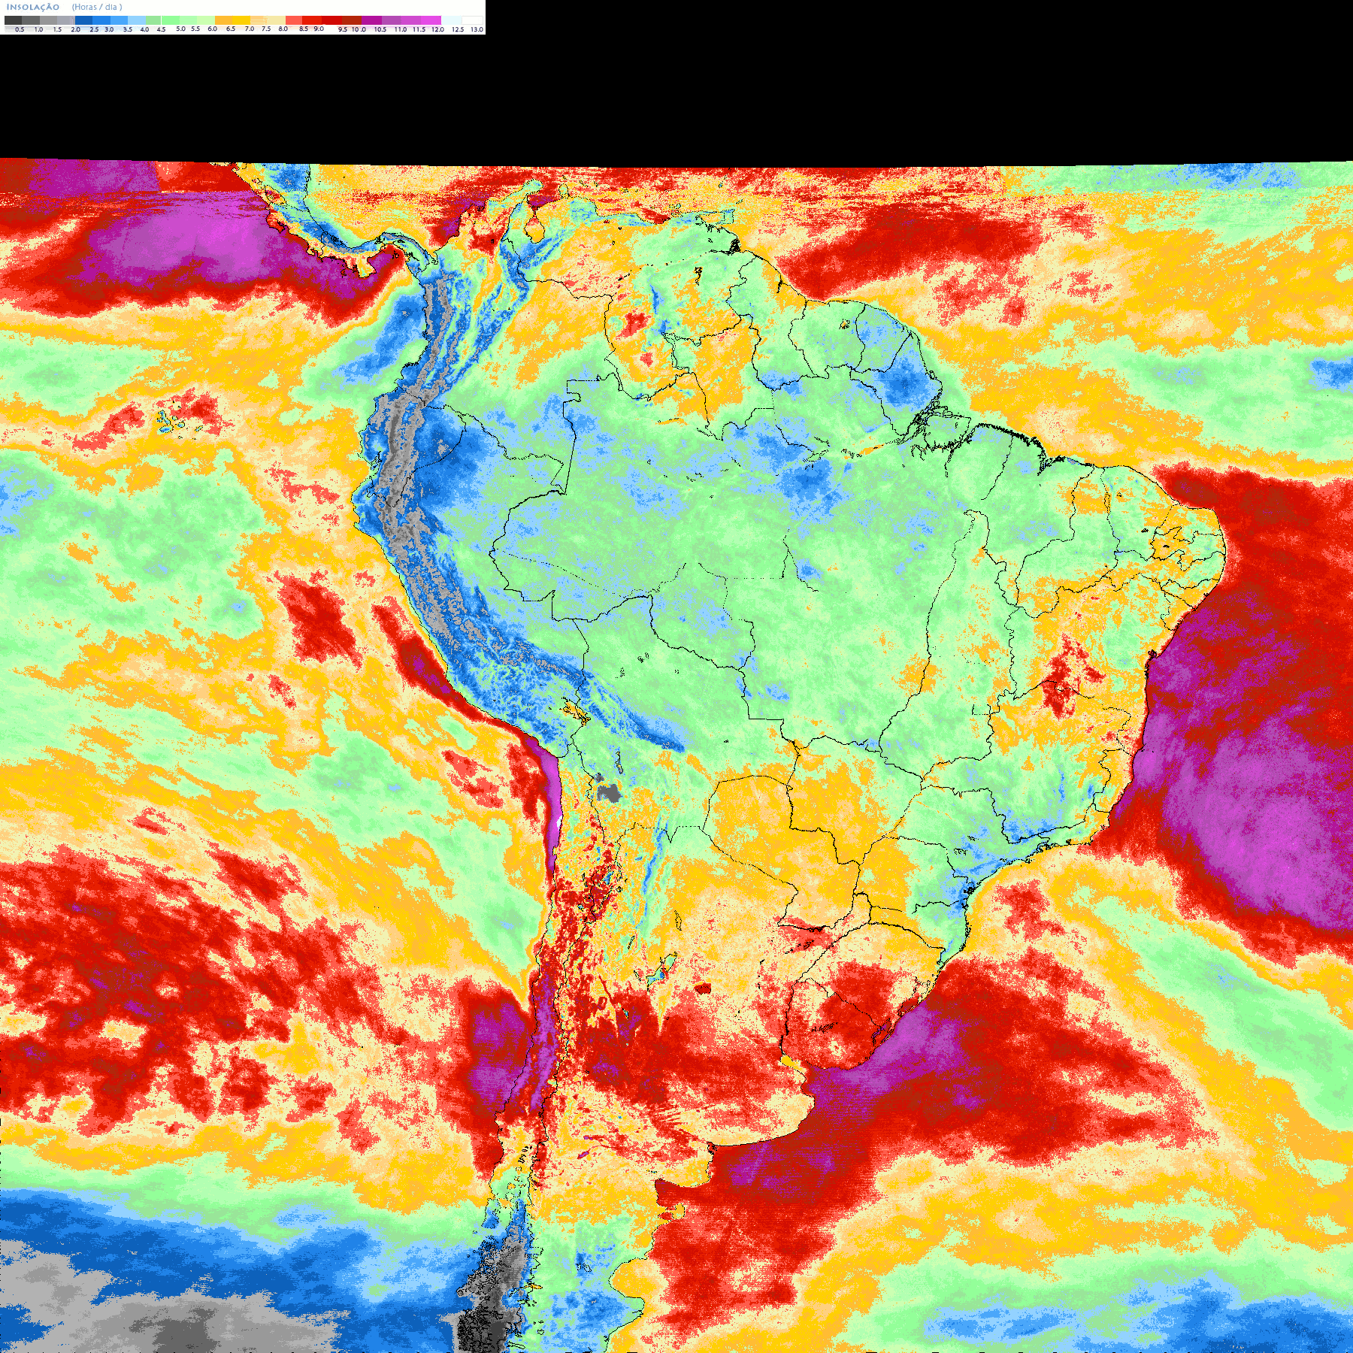Screen dimensions: 1353x1353
Task: Pick the bright magenta legend swatch above 11.5–12.0
Action: point(431,20)
